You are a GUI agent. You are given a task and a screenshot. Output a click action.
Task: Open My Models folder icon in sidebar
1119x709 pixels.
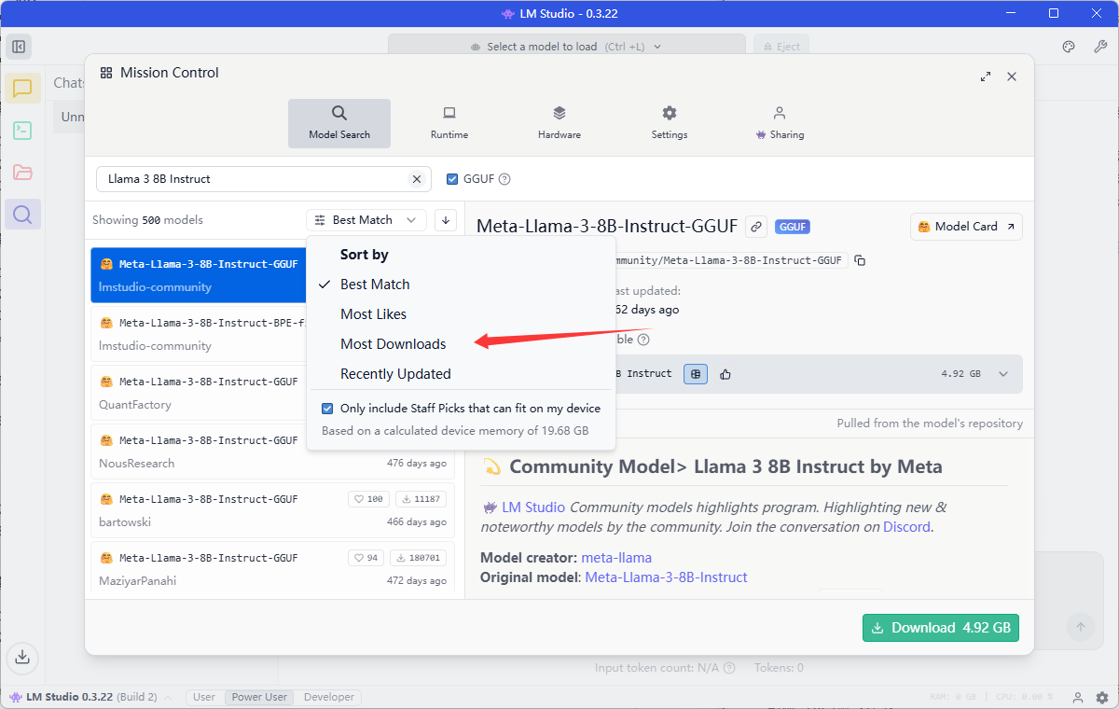[22, 173]
